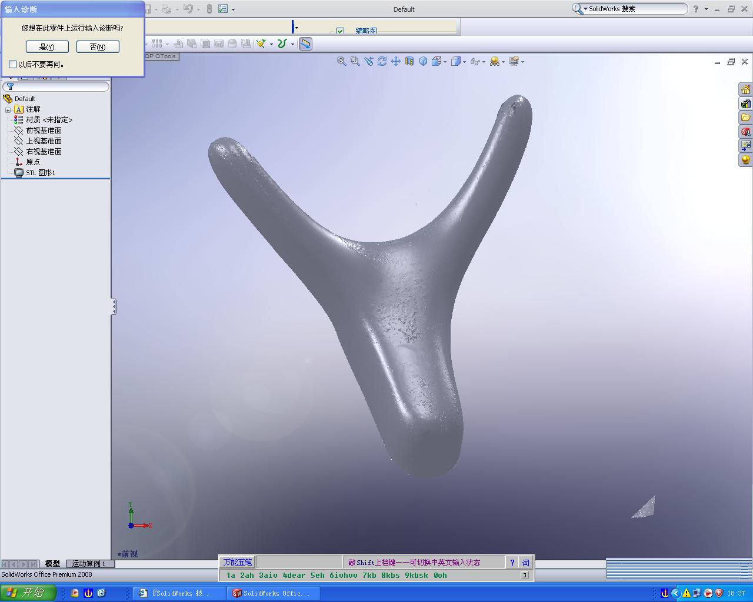Viewport: 753px width, 602px height.
Task: Select STL 图形1 in the feature tree
Action: pyautogui.click(x=41, y=173)
